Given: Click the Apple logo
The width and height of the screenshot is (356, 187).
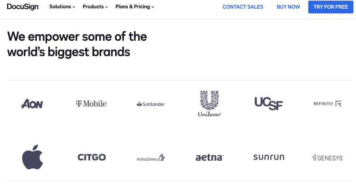Looking at the screenshot, I should [32, 157].
